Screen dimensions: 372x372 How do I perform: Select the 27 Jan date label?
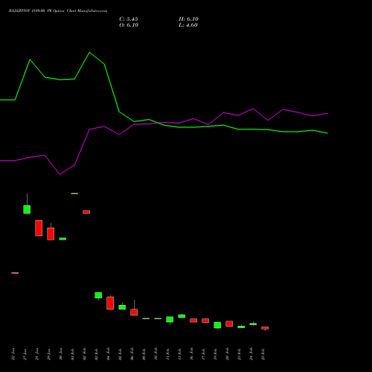click(x=25, y=354)
